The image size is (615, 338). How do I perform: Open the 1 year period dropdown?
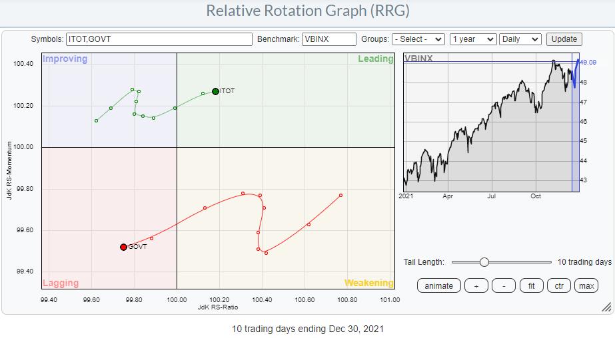coord(472,39)
